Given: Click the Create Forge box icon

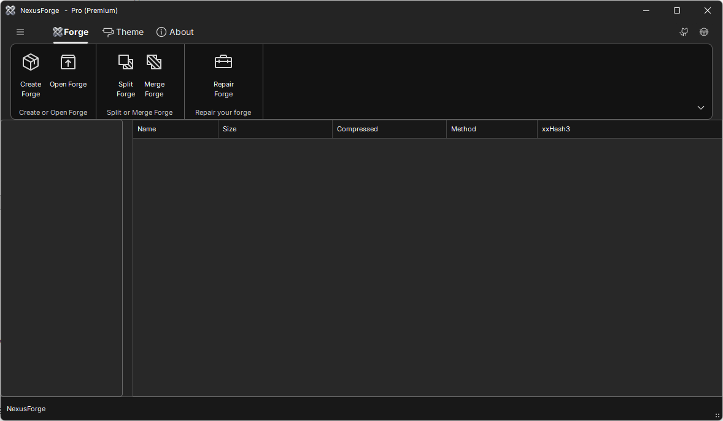Looking at the screenshot, I should point(31,62).
